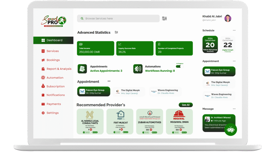The height and width of the screenshot is (152, 270).
Task: Open Services from the sidebar menu
Action: point(52,51)
